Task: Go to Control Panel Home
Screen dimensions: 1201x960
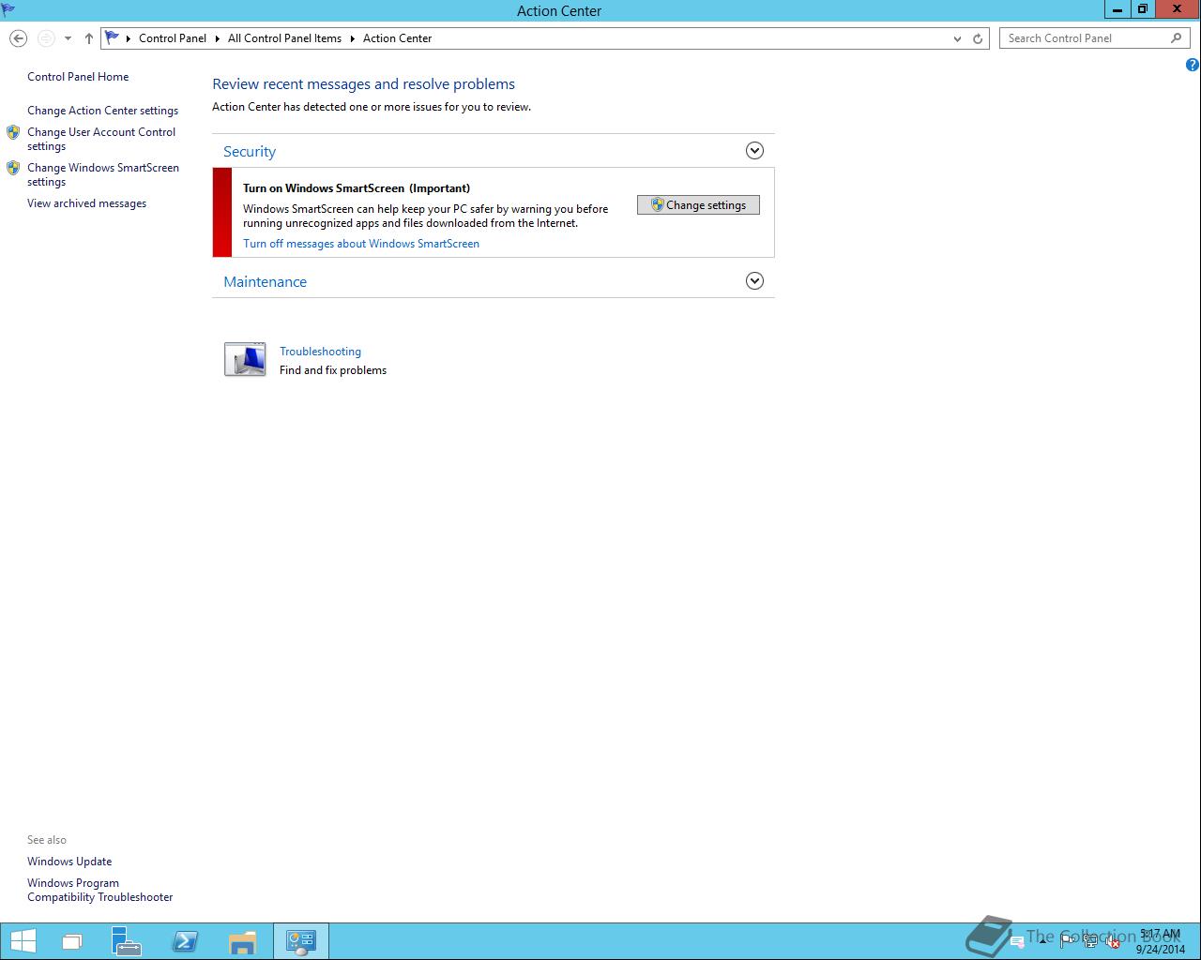Action: (78, 77)
